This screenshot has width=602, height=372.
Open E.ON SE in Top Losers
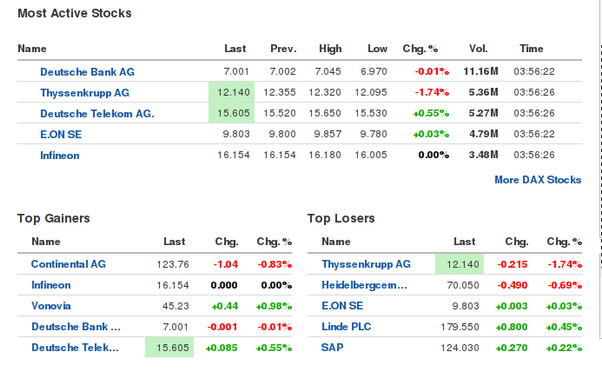click(x=342, y=306)
